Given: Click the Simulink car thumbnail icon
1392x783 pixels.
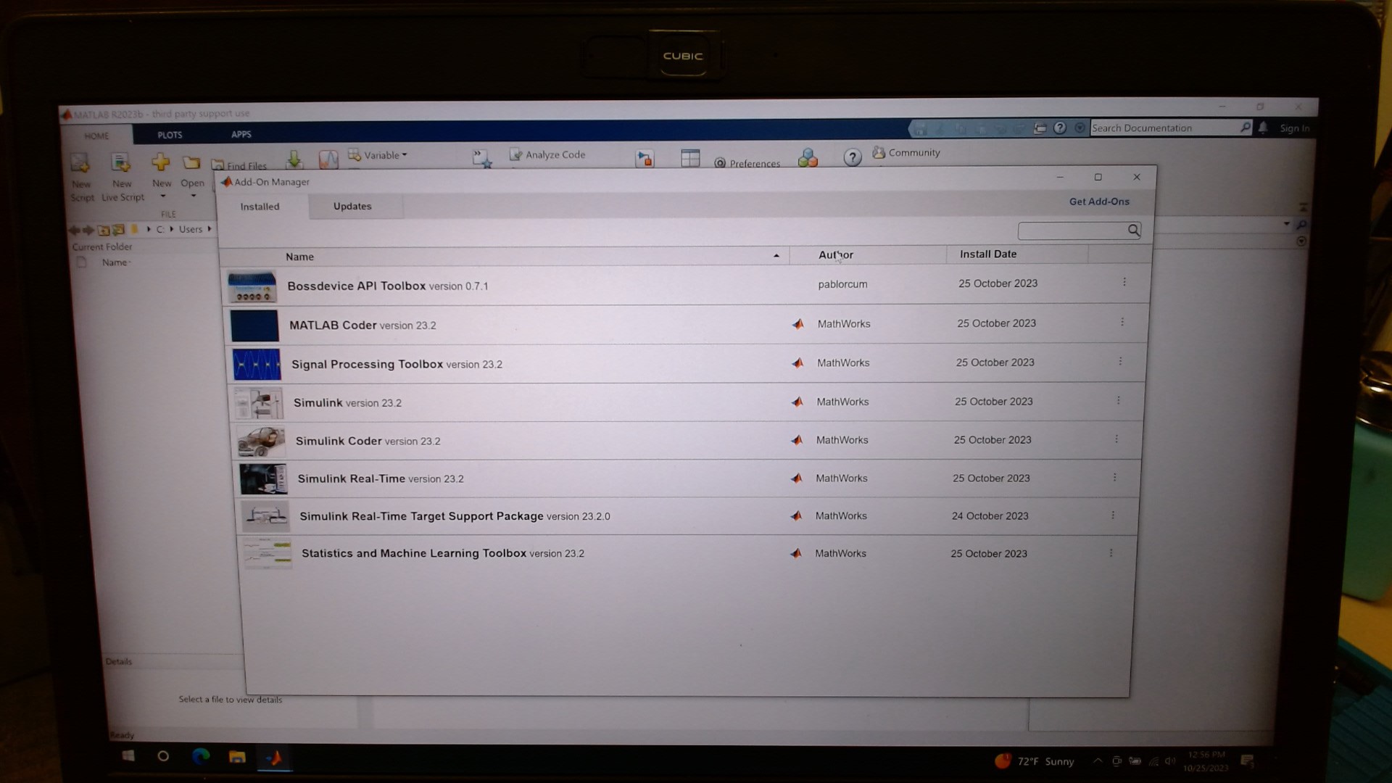Looking at the screenshot, I should coord(259,441).
